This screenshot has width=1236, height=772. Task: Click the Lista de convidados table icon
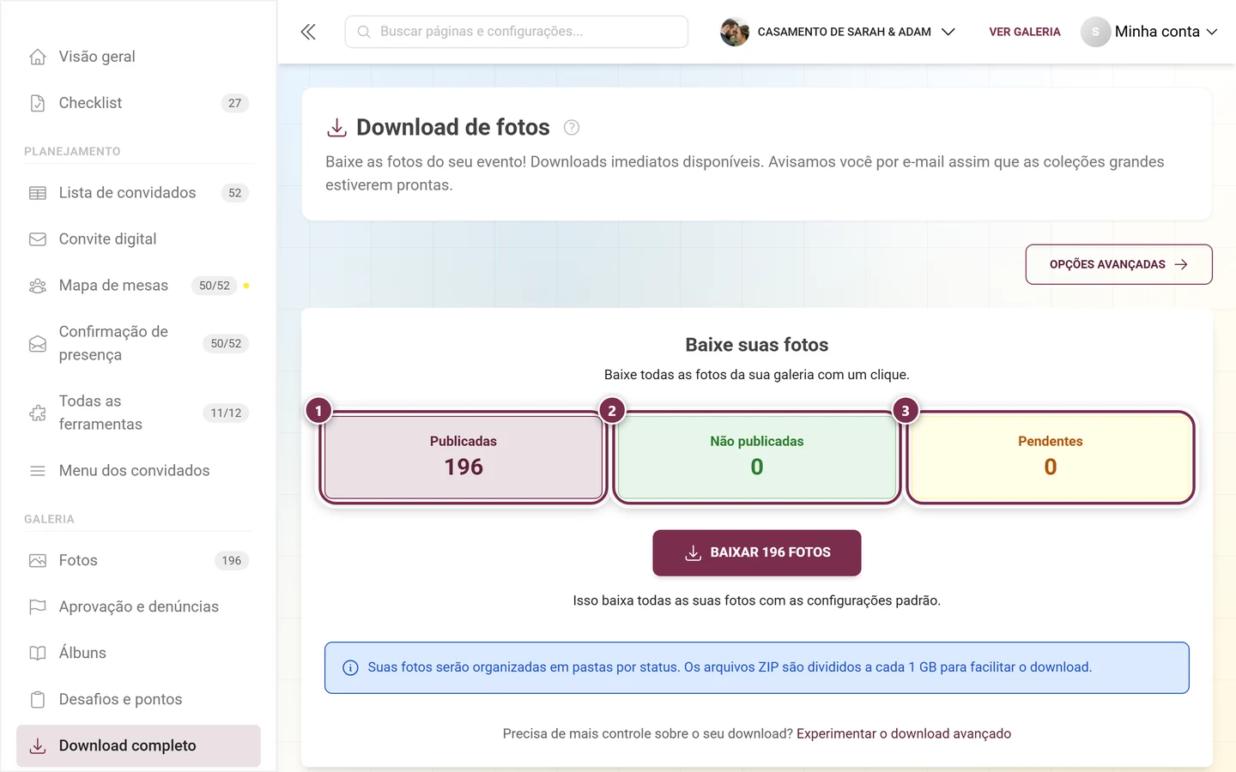(x=38, y=193)
